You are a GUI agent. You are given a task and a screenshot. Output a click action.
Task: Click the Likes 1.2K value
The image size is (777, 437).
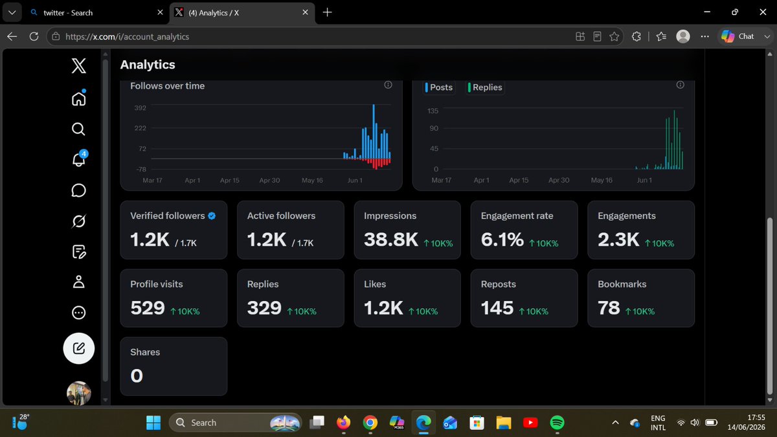(x=384, y=308)
